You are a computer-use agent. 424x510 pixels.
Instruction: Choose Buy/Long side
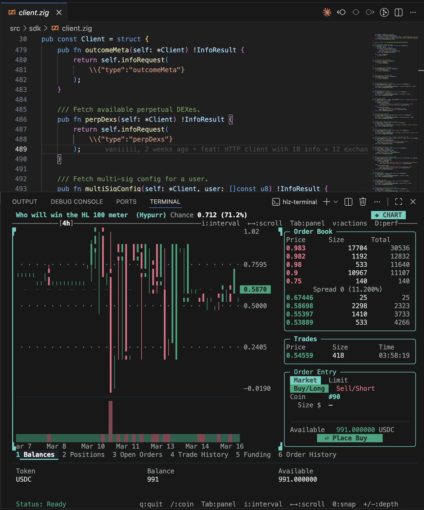point(309,388)
